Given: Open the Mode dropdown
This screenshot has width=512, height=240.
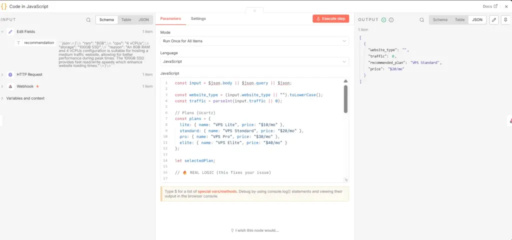Looking at the screenshot, I should pos(254,41).
